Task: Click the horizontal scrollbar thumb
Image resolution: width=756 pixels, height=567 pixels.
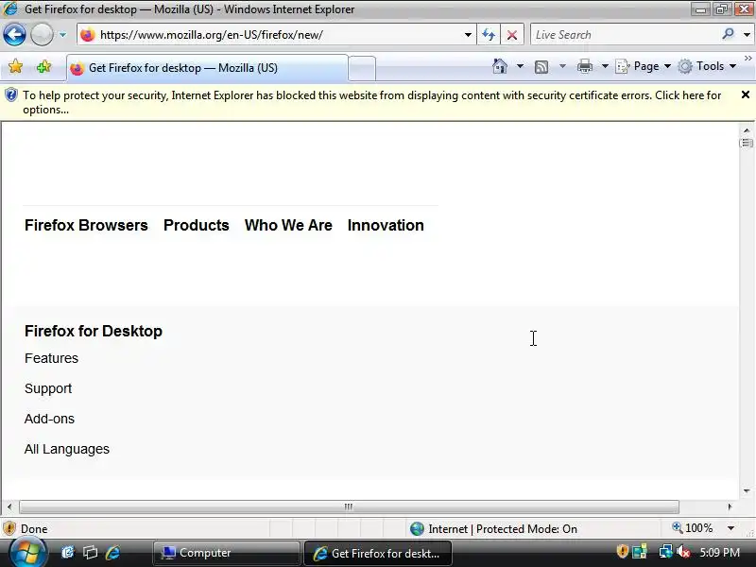Action: pyautogui.click(x=349, y=507)
